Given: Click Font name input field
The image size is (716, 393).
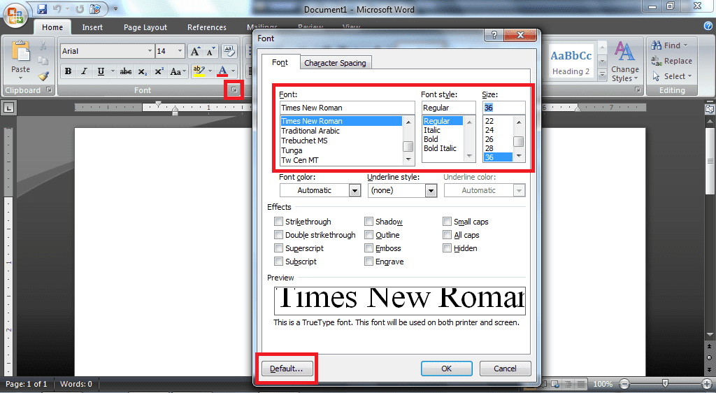Looking at the screenshot, I should pos(347,108).
